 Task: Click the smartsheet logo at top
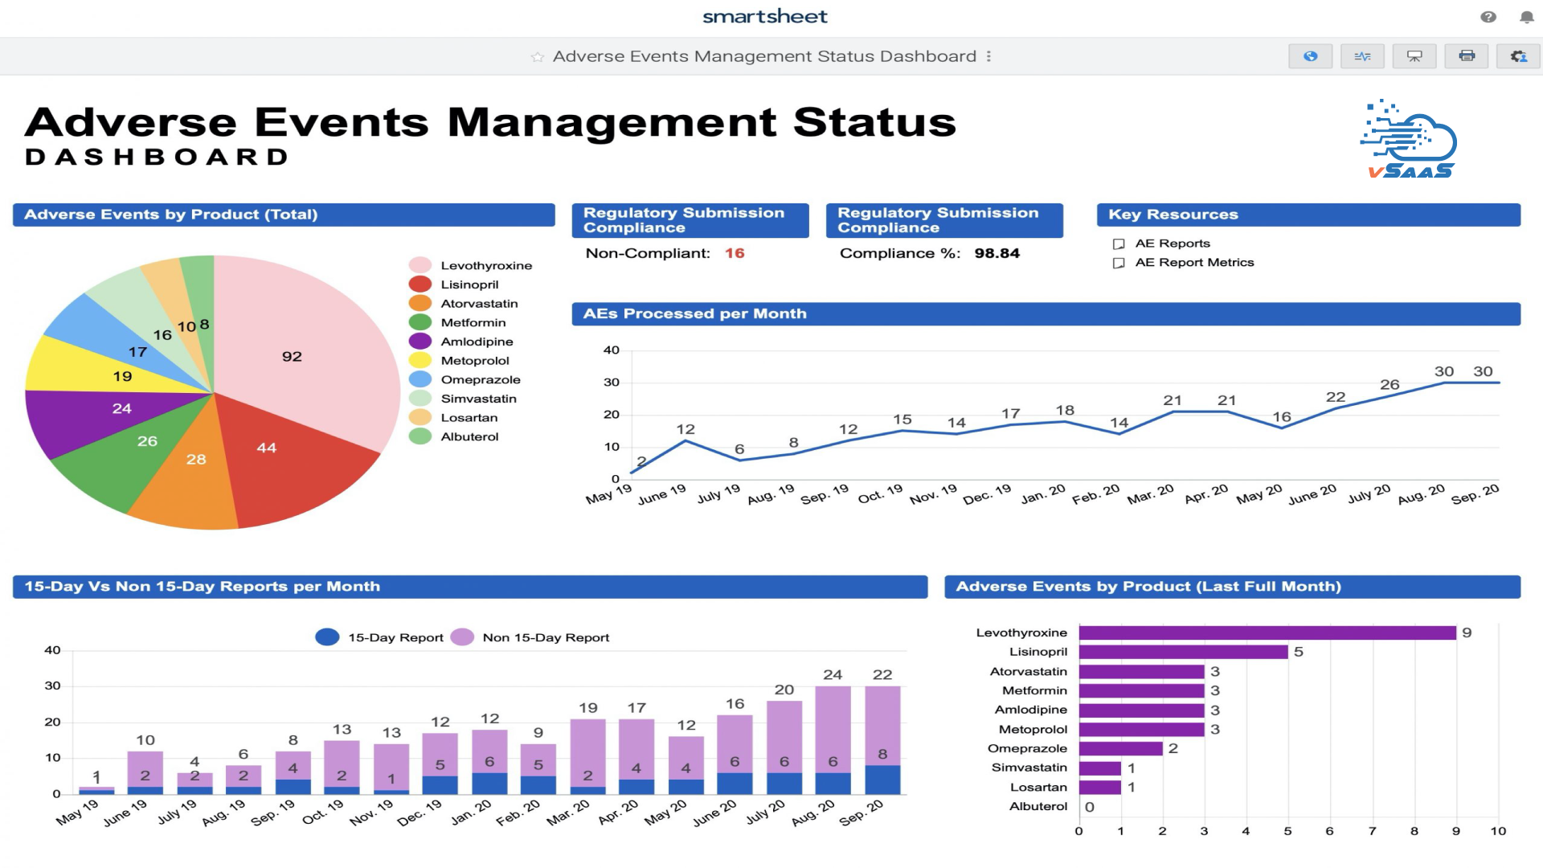point(764,17)
